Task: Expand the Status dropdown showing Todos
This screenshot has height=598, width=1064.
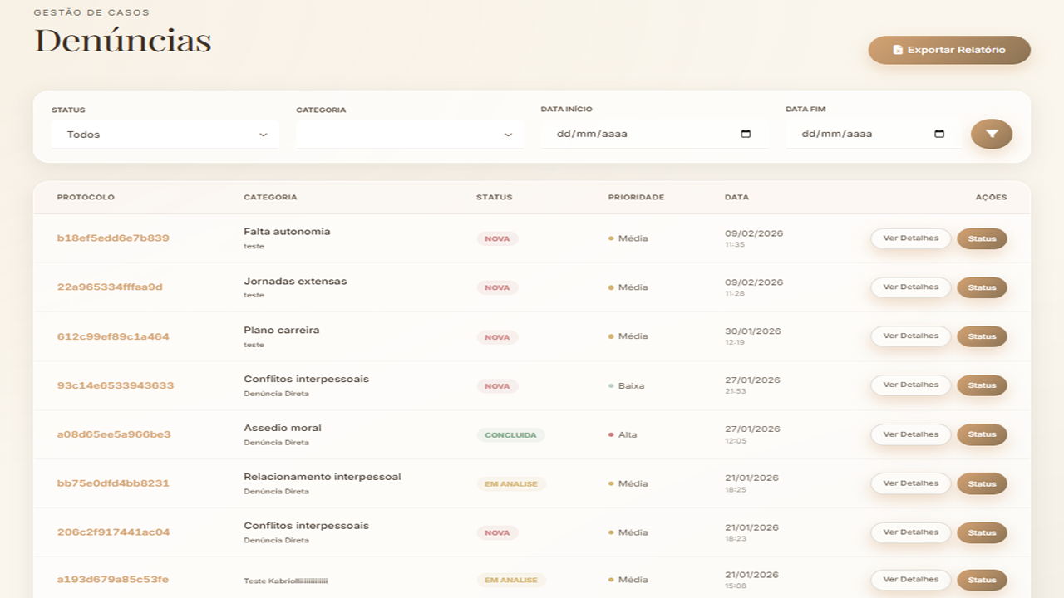Action: 165,135
